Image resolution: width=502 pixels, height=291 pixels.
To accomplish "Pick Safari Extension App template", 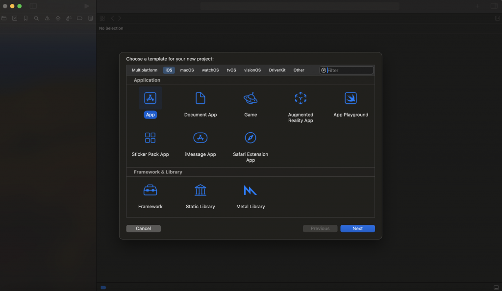I will coord(251,138).
